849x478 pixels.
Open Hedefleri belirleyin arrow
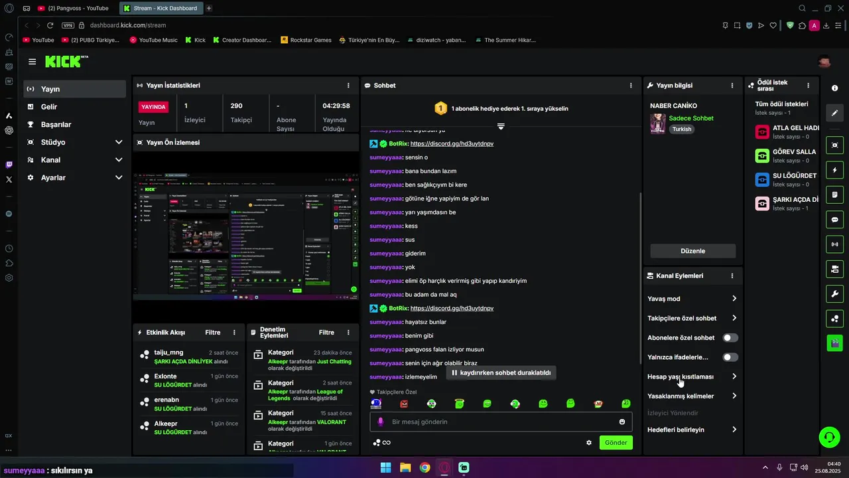click(734, 430)
